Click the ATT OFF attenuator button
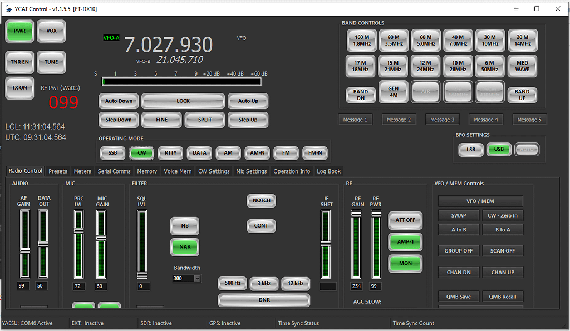Viewport: 570px width, 331px height. coord(405,220)
